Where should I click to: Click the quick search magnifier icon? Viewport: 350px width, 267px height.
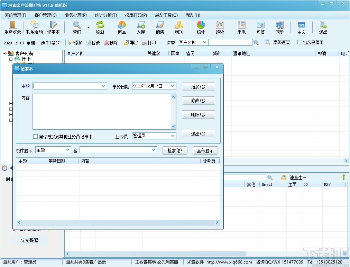(x=256, y=43)
